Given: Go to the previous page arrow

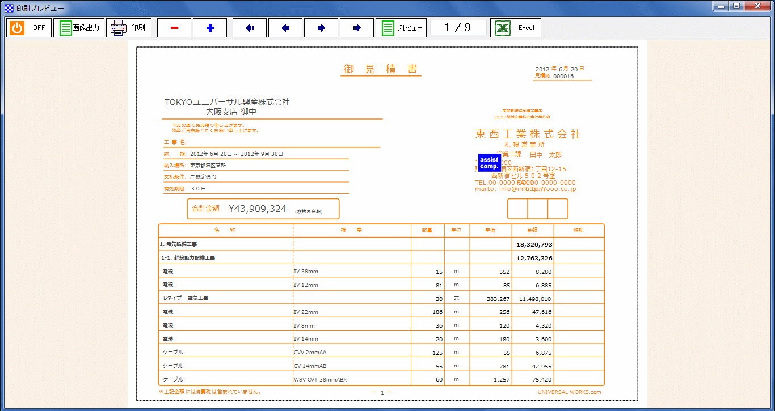Looking at the screenshot, I should (285, 28).
